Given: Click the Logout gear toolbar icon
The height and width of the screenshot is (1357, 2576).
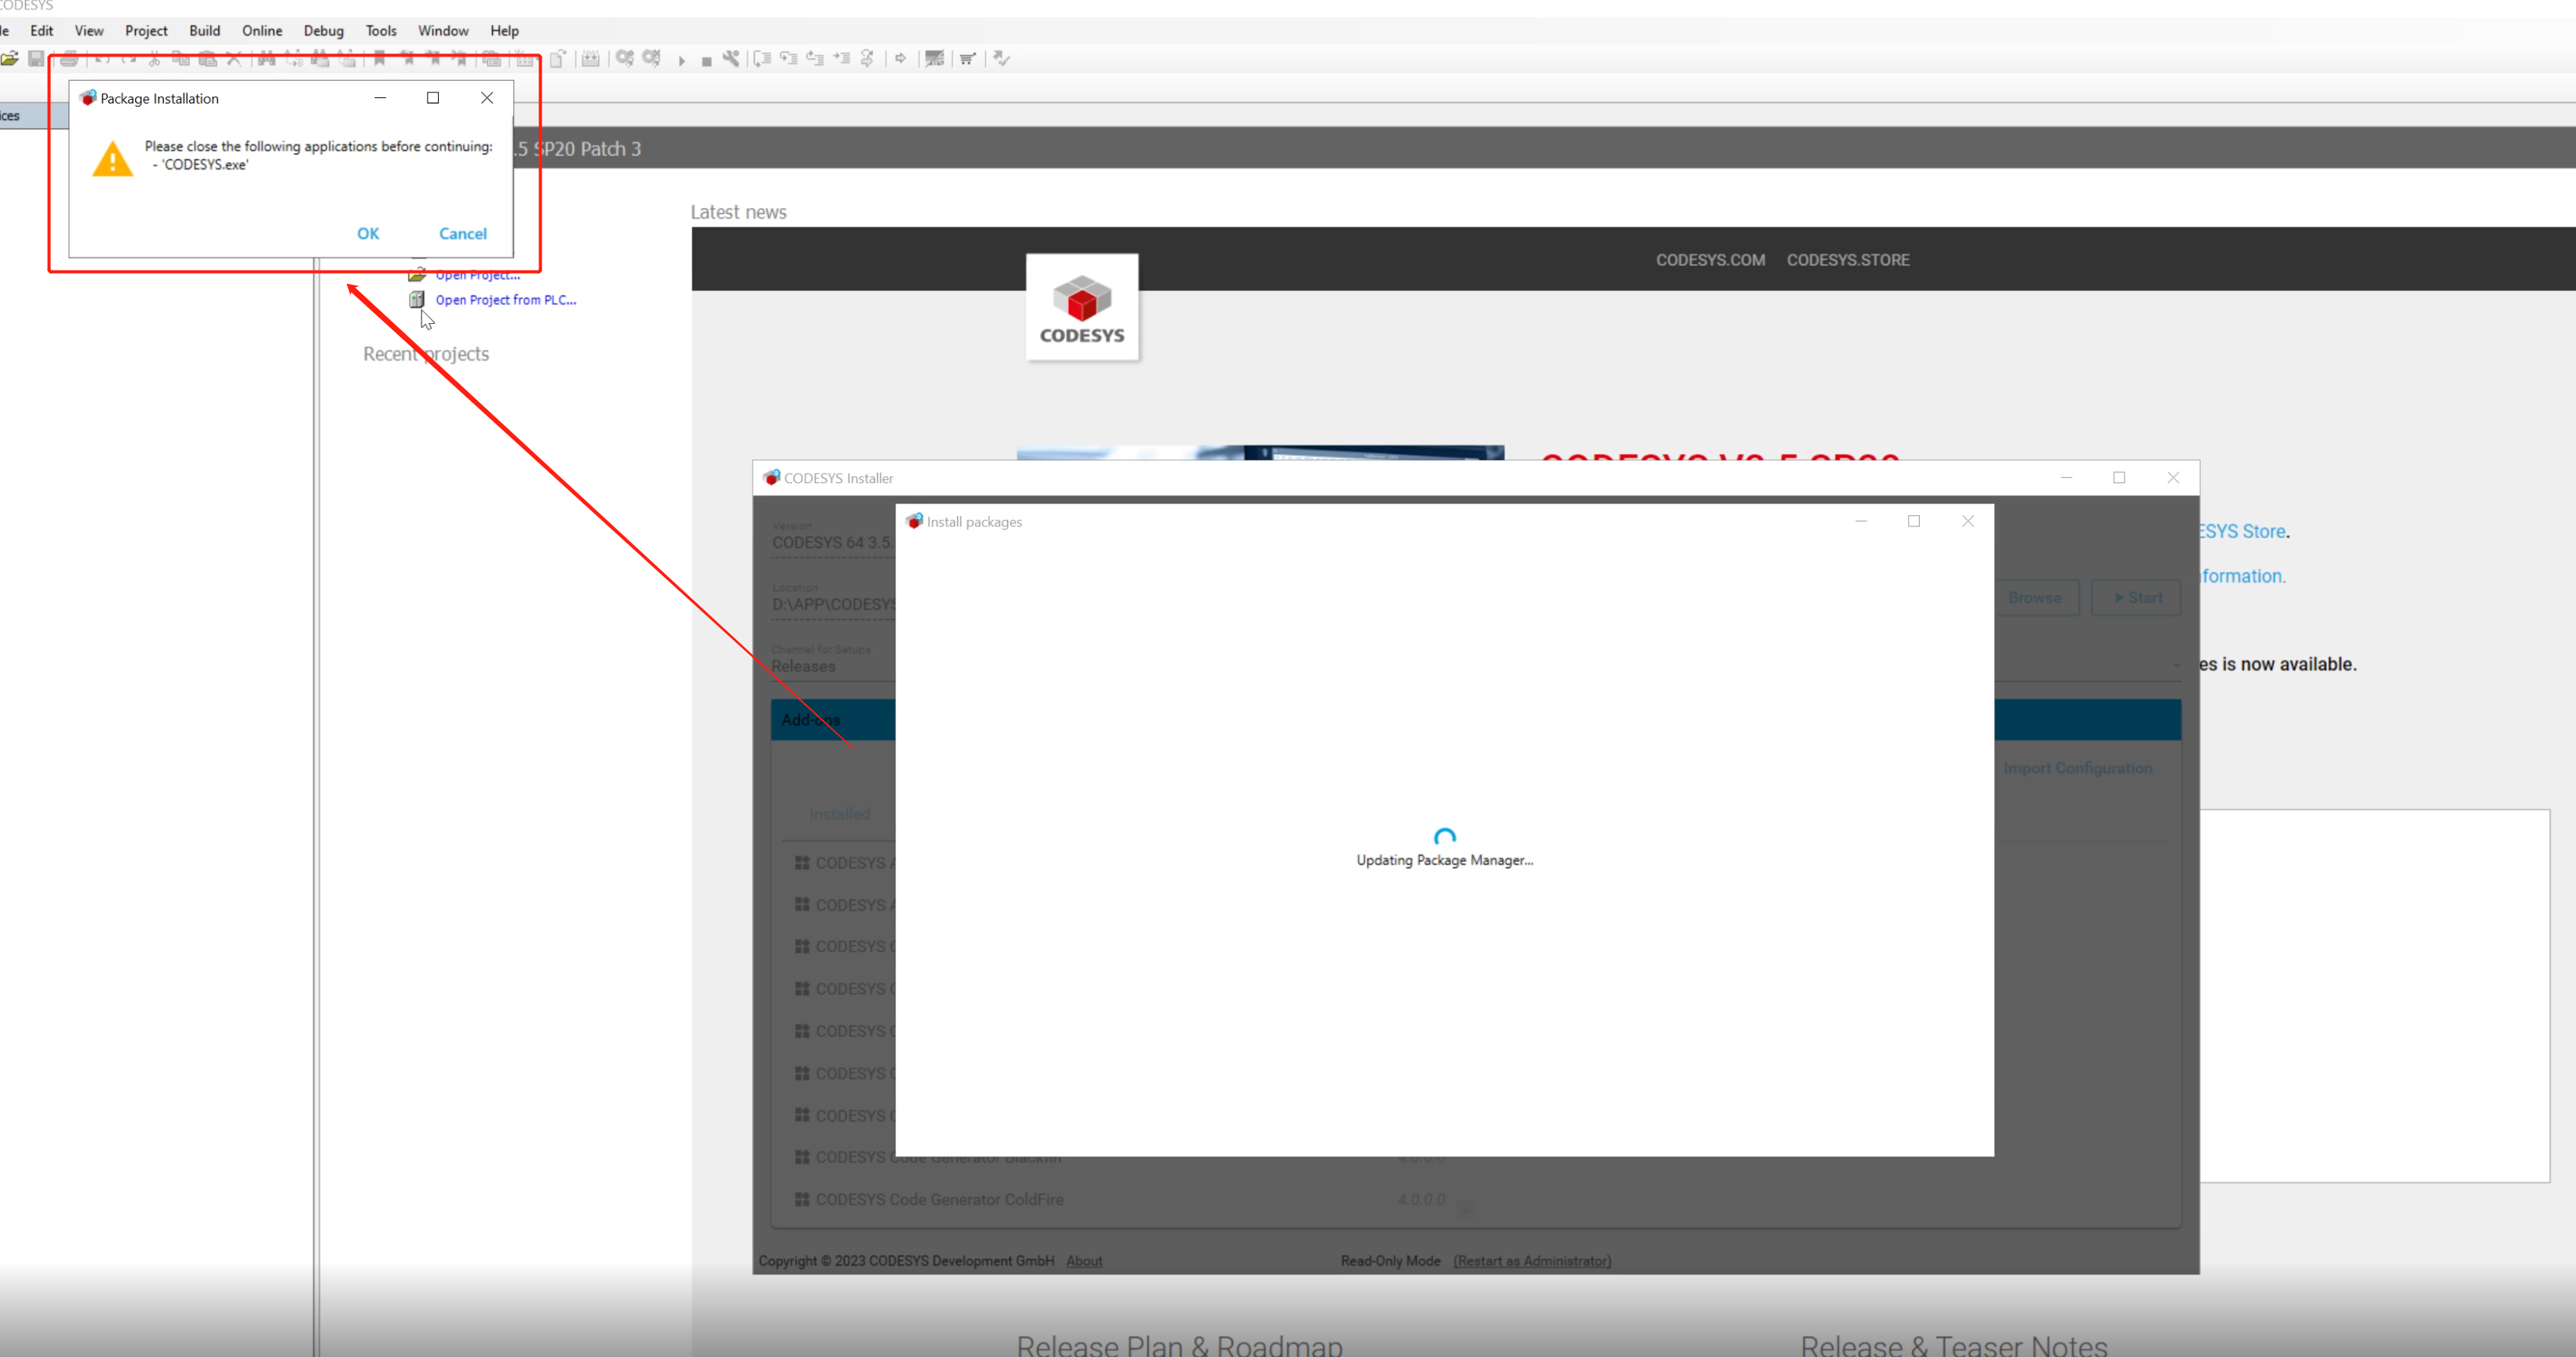Looking at the screenshot, I should [652, 59].
